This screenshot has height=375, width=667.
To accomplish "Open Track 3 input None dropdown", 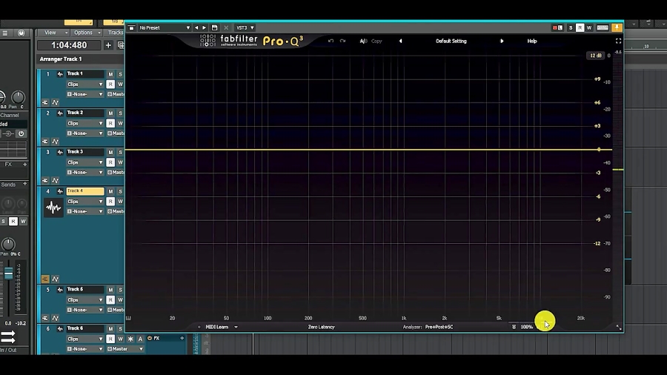I will point(84,172).
